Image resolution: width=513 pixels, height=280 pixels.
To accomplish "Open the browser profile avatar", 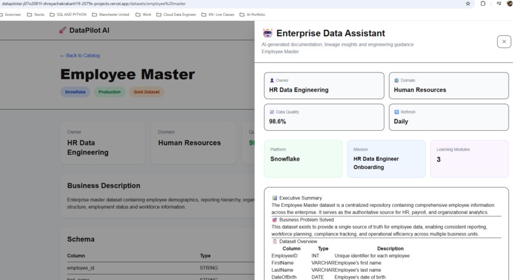I will pos(510,4).
